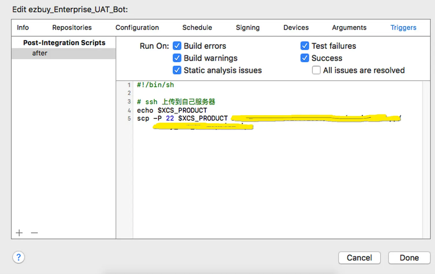The width and height of the screenshot is (435, 274).
Task: Click empty line 2 in script editor
Action: (277, 93)
